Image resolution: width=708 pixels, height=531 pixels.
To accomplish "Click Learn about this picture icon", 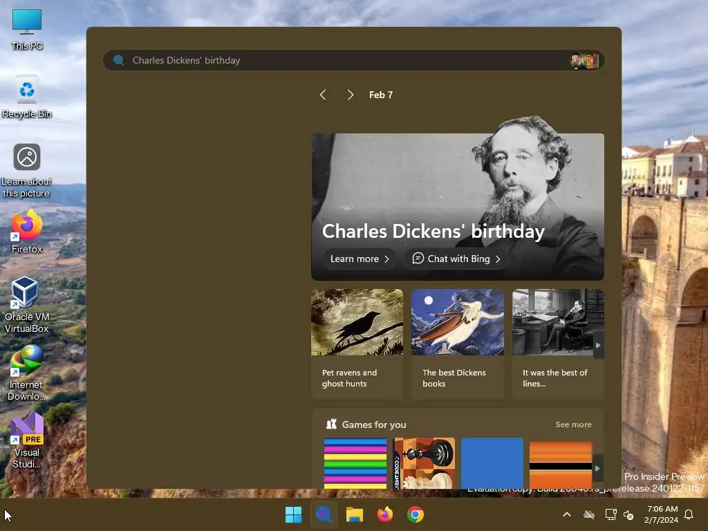I will coord(27,171).
